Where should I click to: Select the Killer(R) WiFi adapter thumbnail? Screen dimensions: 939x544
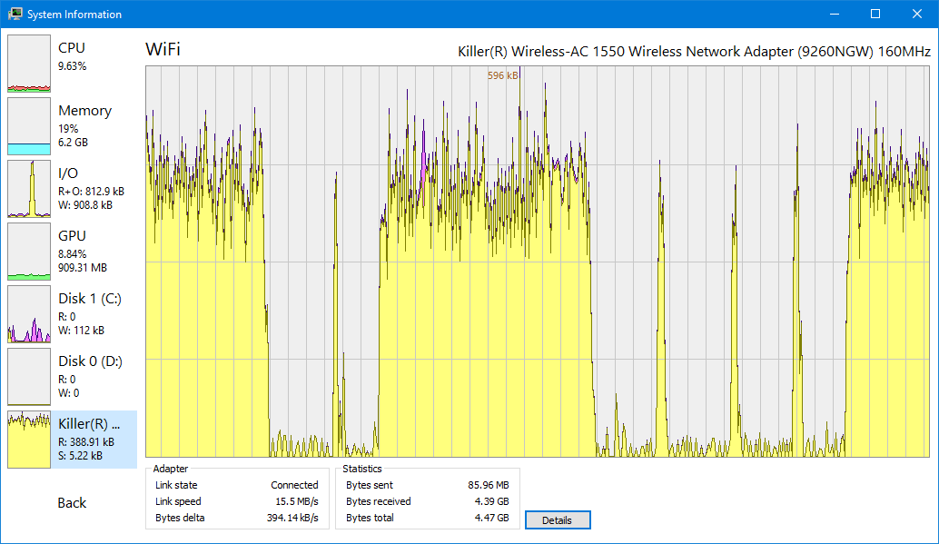click(28, 439)
